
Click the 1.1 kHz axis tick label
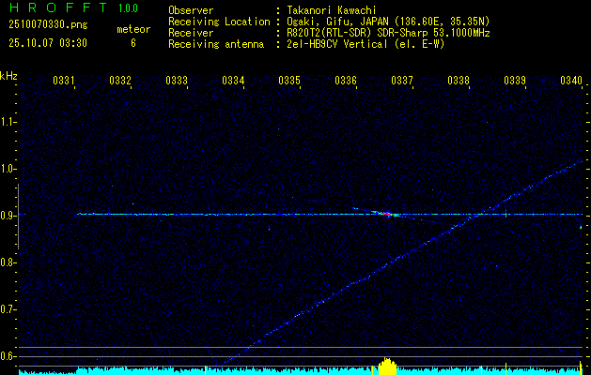click(9, 122)
